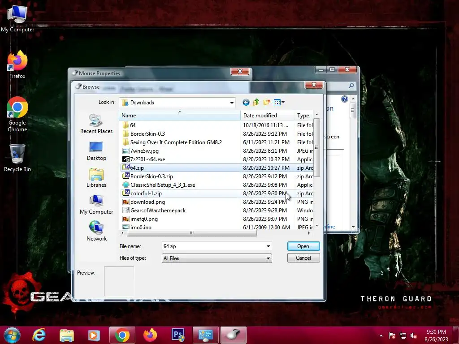Viewport: 459px width, 344px height.
Task: Open Desktop location in the sidebar
Action: click(x=96, y=151)
